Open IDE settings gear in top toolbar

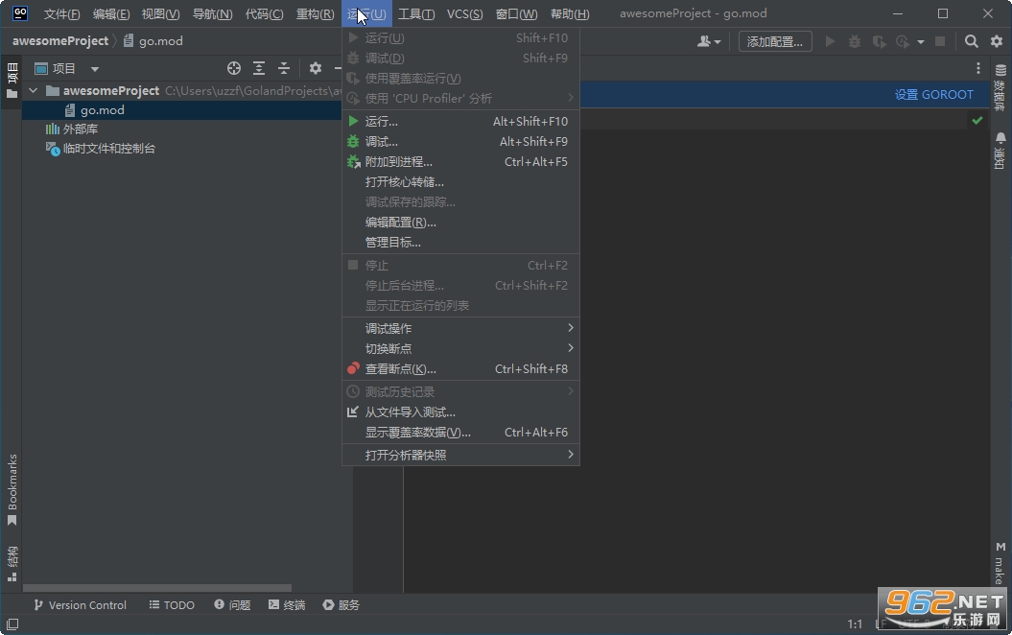click(997, 41)
